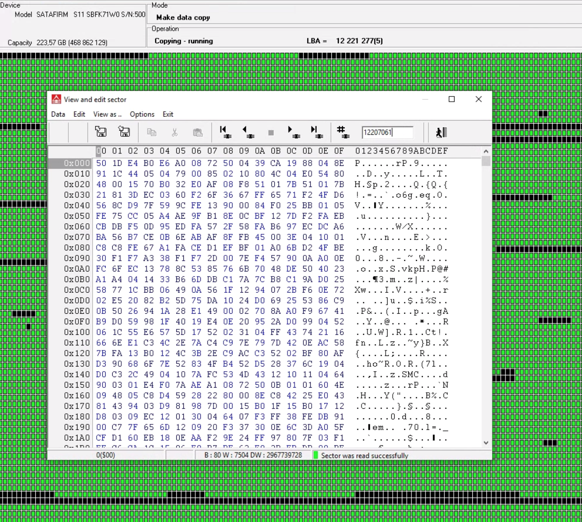Image resolution: width=582 pixels, height=522 pixels.
Task: Open the Options menu
Action: click(142, 114)
